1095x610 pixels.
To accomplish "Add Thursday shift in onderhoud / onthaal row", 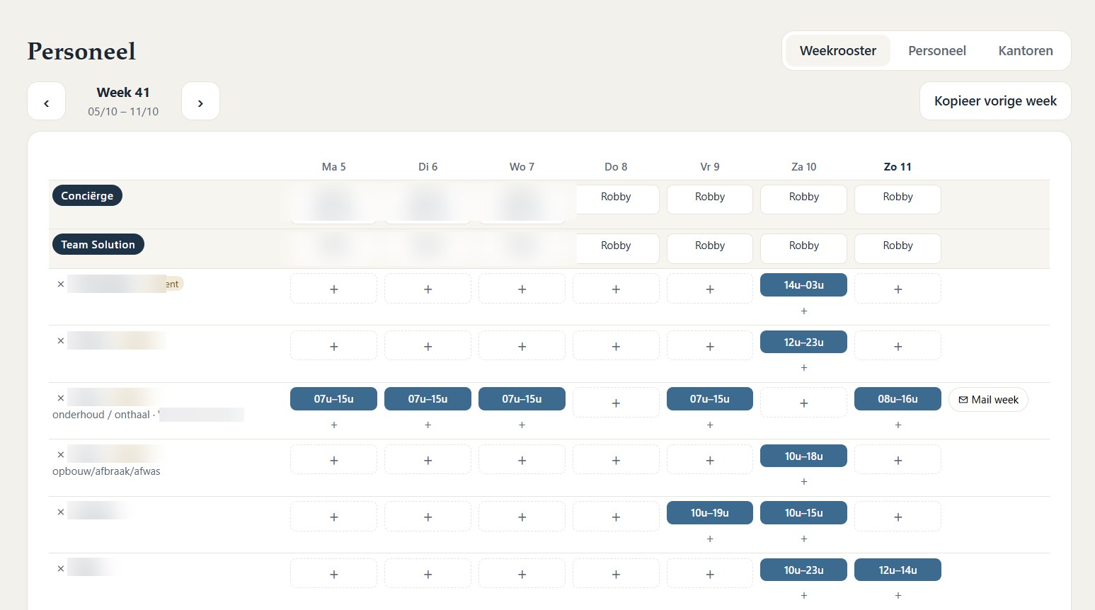I will point(616,403).
